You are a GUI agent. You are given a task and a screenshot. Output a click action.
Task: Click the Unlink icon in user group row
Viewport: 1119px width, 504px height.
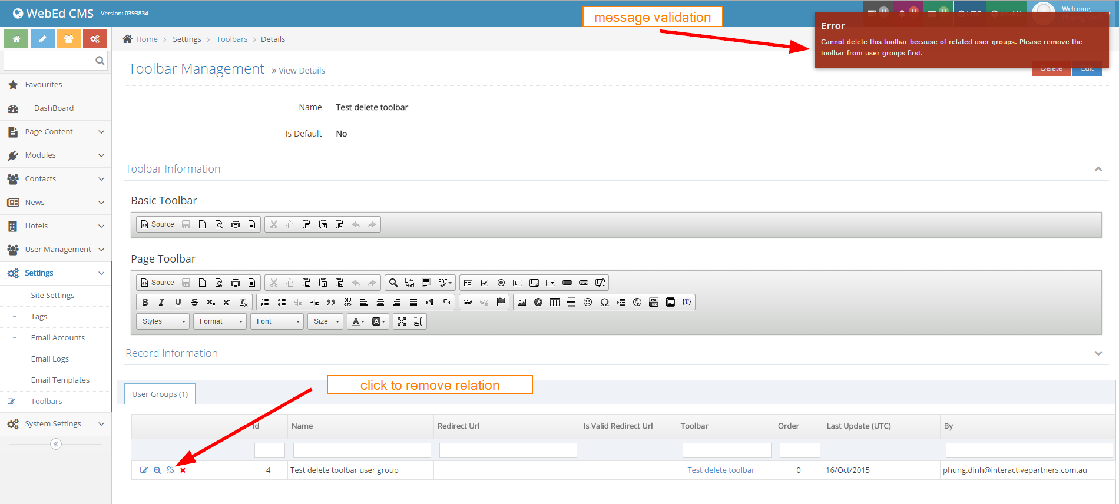tap(170, 470)
